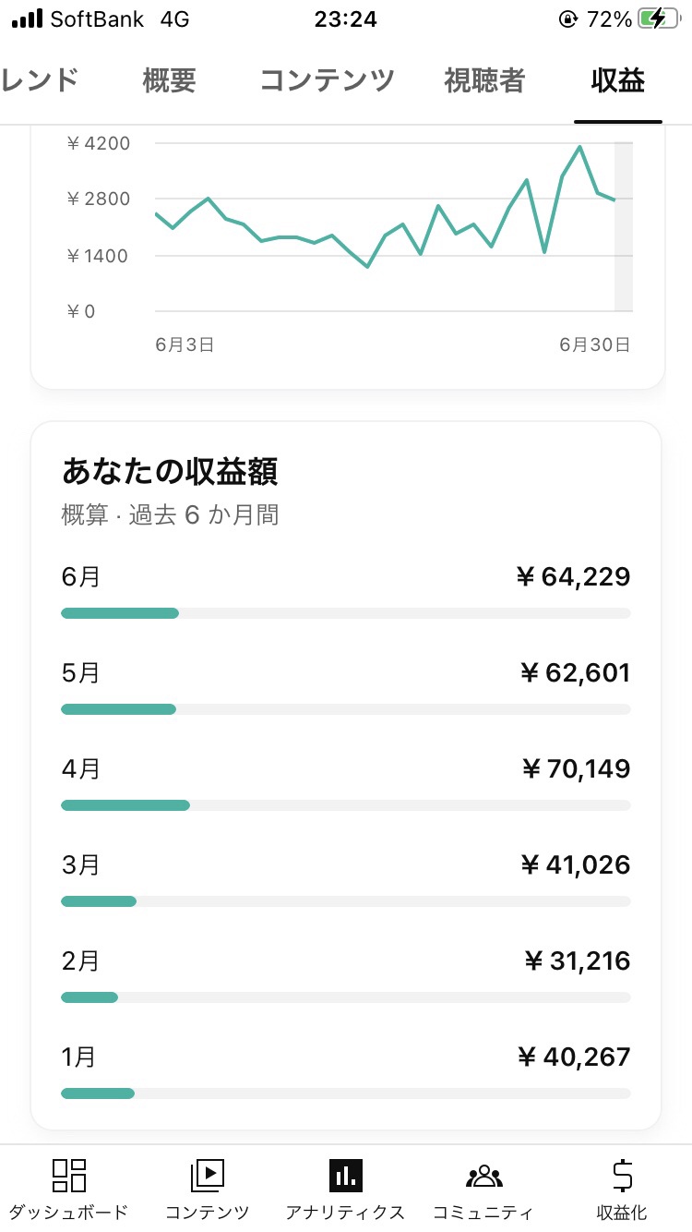This screenshot has width=692, height=1232.
Task: Tap the cellular signal strength icon
Action: click(x=26, y=19)
